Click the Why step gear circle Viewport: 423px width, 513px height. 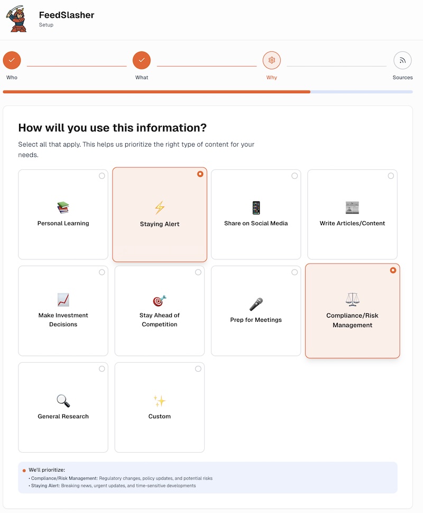click(x=272, y=60)
